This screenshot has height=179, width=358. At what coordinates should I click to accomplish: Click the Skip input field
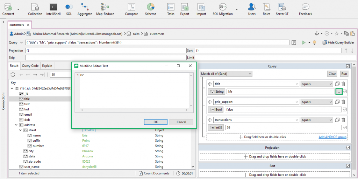pyautogui.click(x=106, y=57)
